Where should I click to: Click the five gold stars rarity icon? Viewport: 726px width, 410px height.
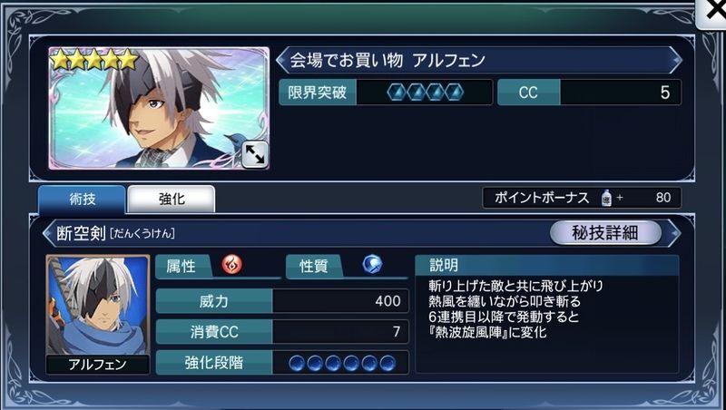pos(95,60)
